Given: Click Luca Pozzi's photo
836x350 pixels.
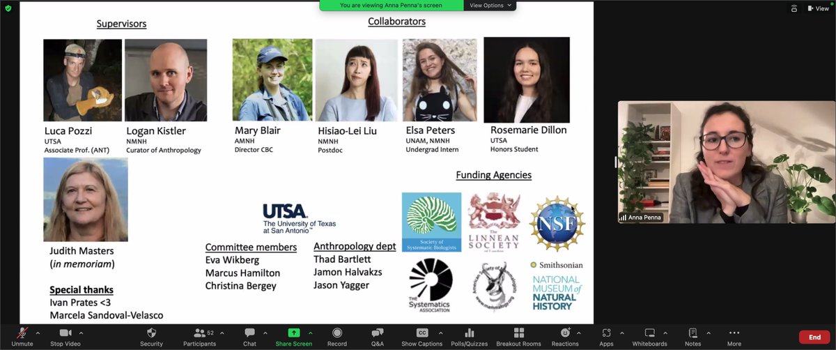Looking at the screenshot, I should (x=82, y=80).
